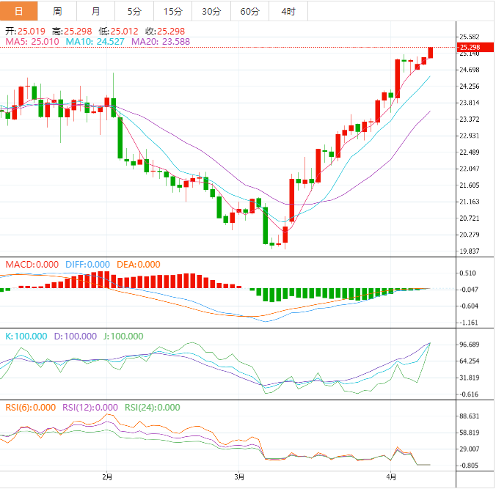Switch to the 周 weekly tab

(57, 12)
